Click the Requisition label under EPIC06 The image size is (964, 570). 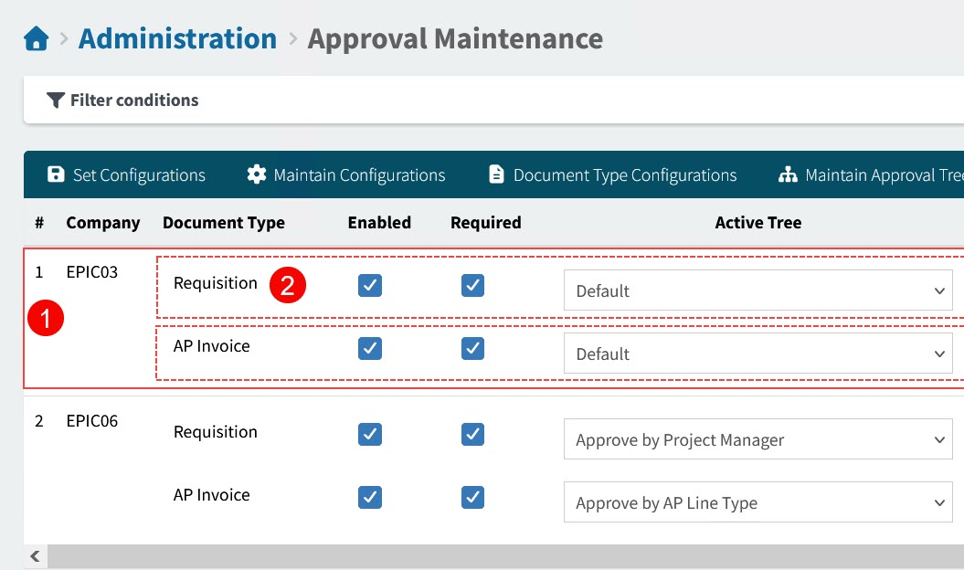point(215,432)
